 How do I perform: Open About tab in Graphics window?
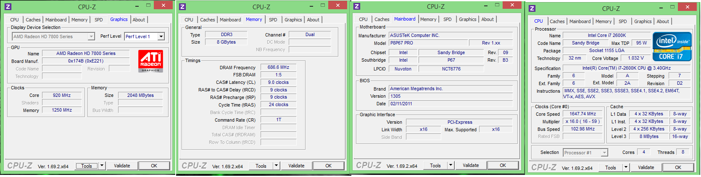139,20
